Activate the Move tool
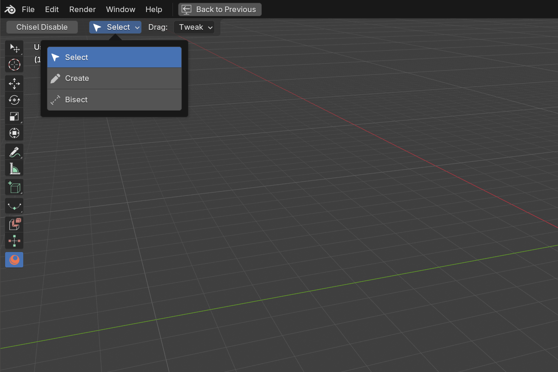558x372 pixels. [x=14, y=84]
